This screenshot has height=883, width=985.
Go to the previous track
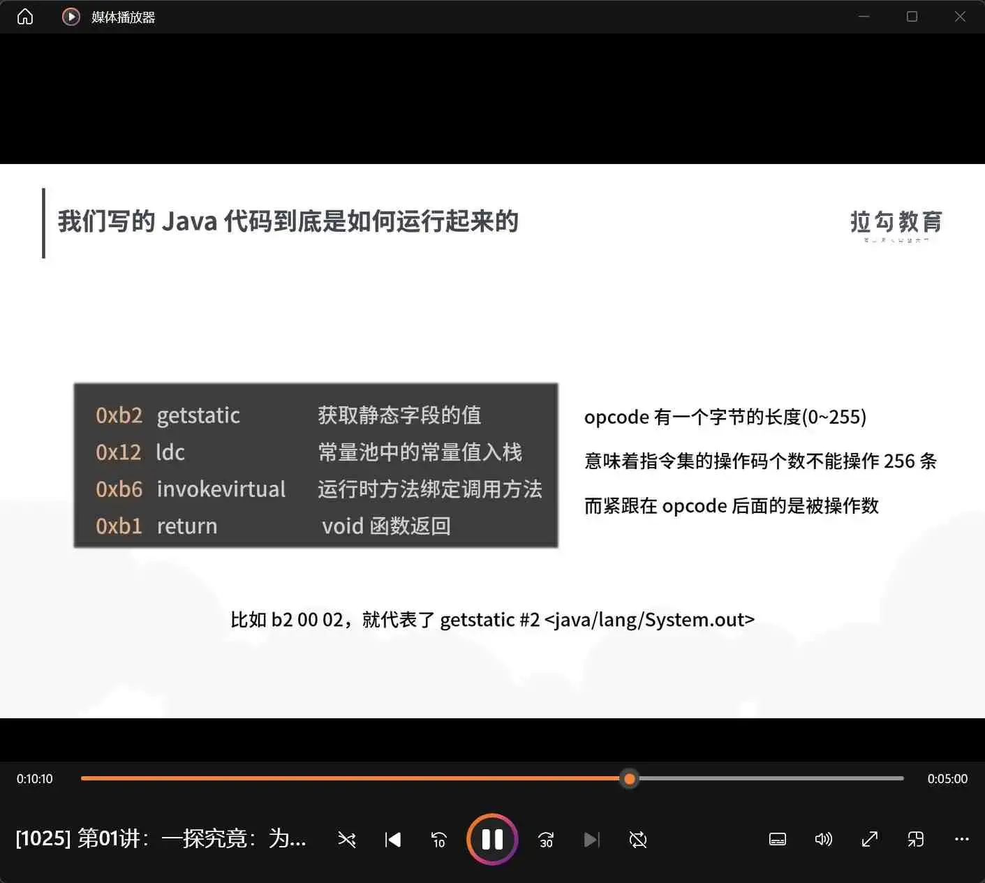(393, 840)
